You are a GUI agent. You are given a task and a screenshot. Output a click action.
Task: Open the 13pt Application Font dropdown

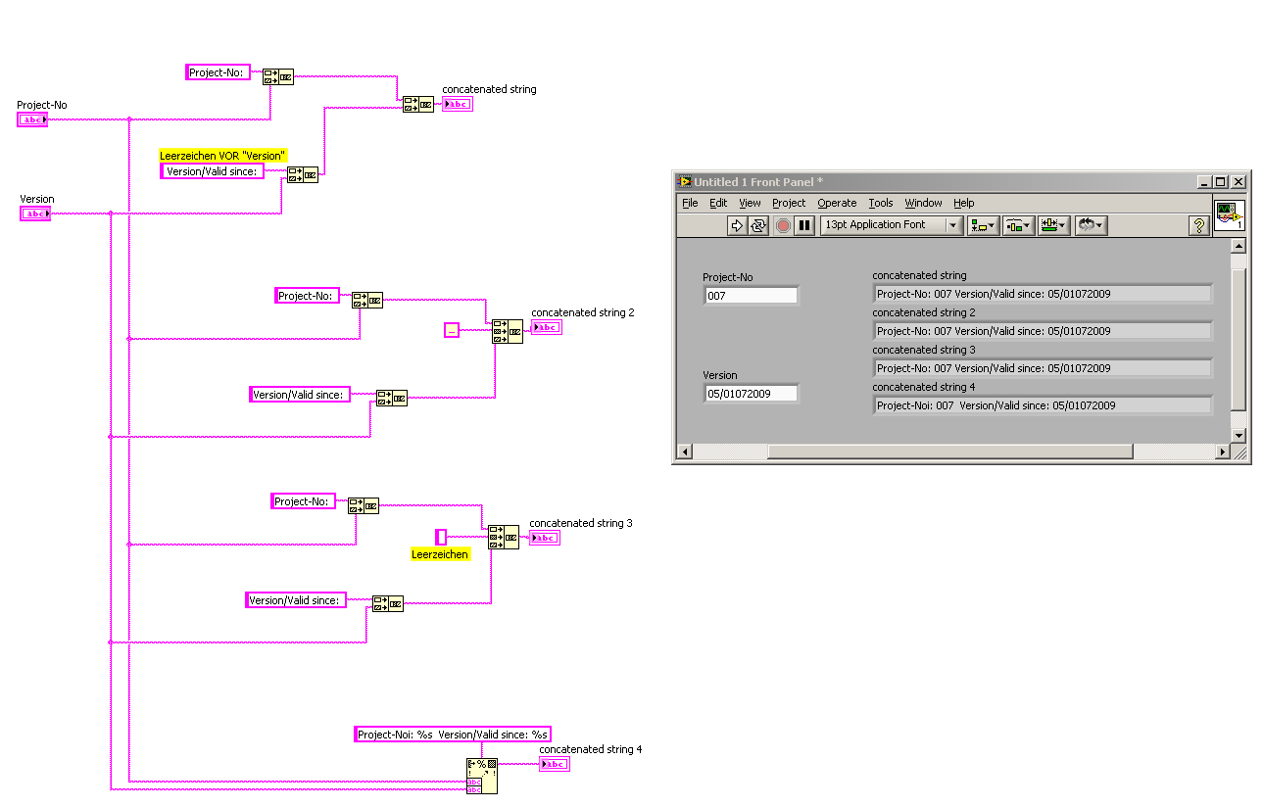coord(892,225)
